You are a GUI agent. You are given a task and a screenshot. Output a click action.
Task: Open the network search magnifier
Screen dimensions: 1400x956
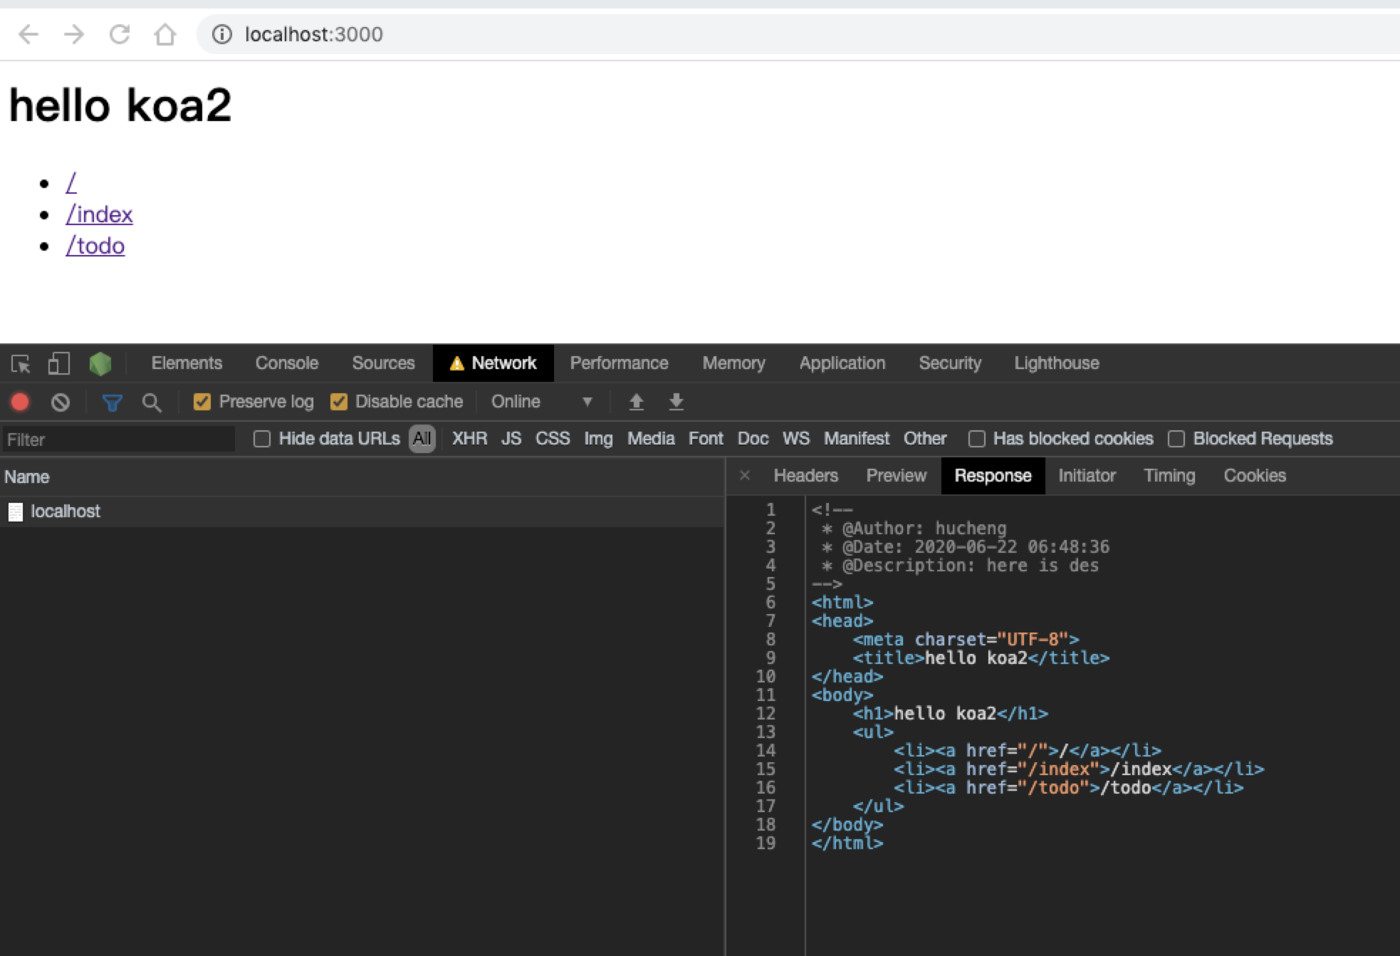[151, 403]
